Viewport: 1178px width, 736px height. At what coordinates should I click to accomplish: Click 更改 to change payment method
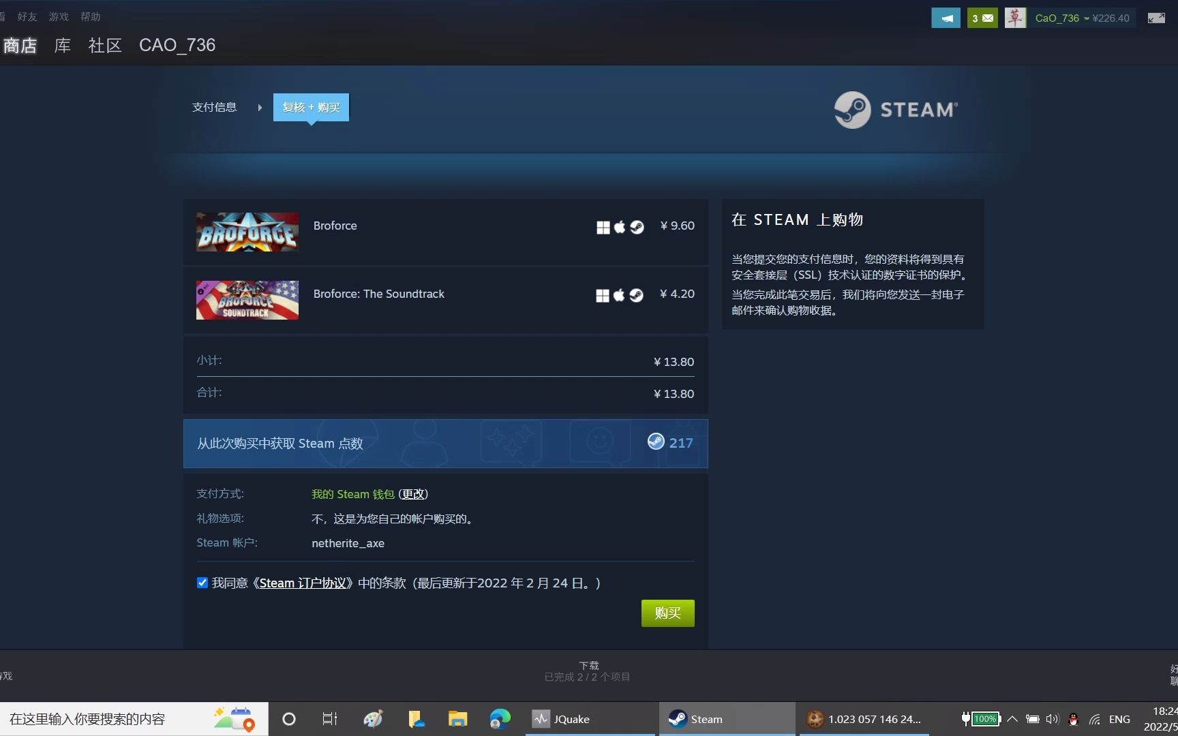[x=413, y=494]
